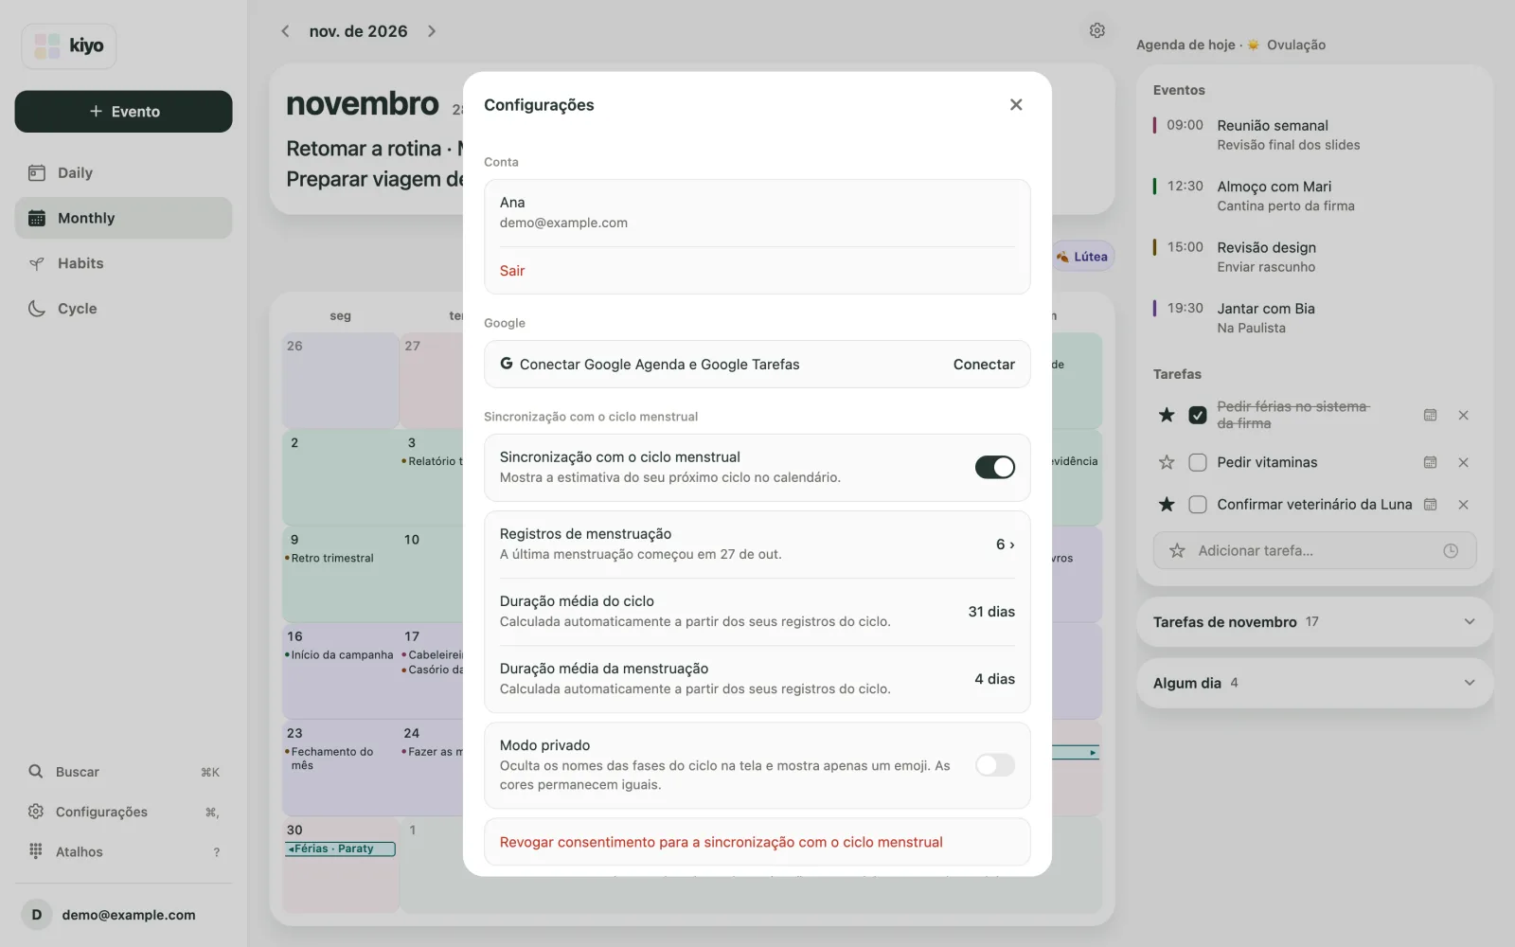The width and height of the screenshot is (1515, 947).
Task: Delete the Pedir vitaminas task
Action: coord(1464,462)
